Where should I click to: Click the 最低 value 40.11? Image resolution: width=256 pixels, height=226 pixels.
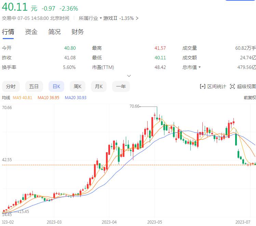(x=160, y=58)
